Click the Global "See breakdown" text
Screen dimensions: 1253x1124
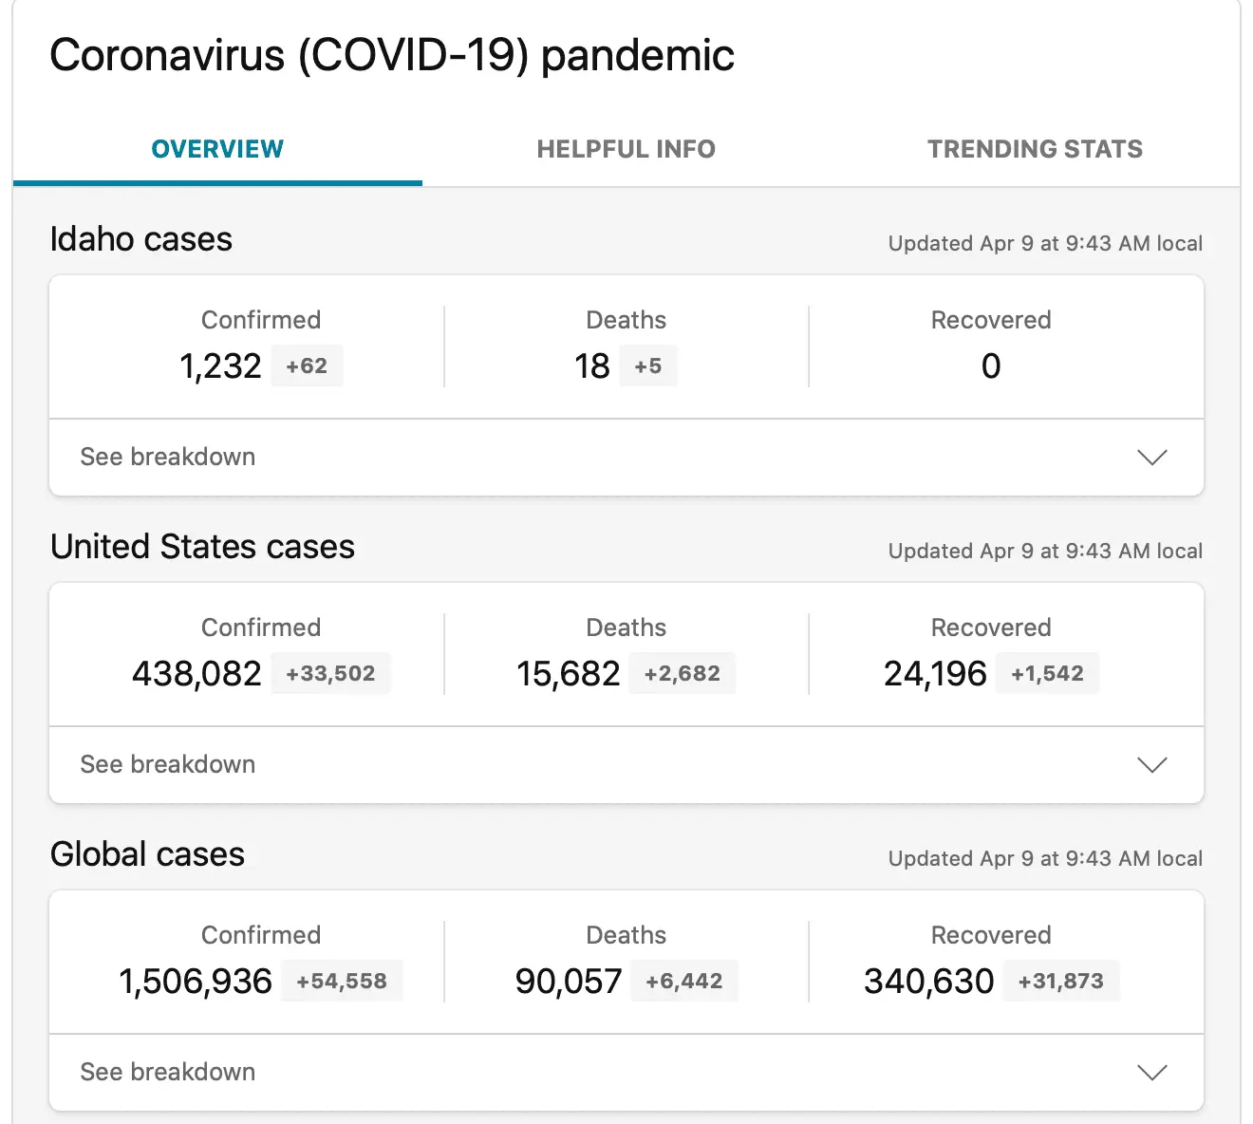click(168, 1072)
